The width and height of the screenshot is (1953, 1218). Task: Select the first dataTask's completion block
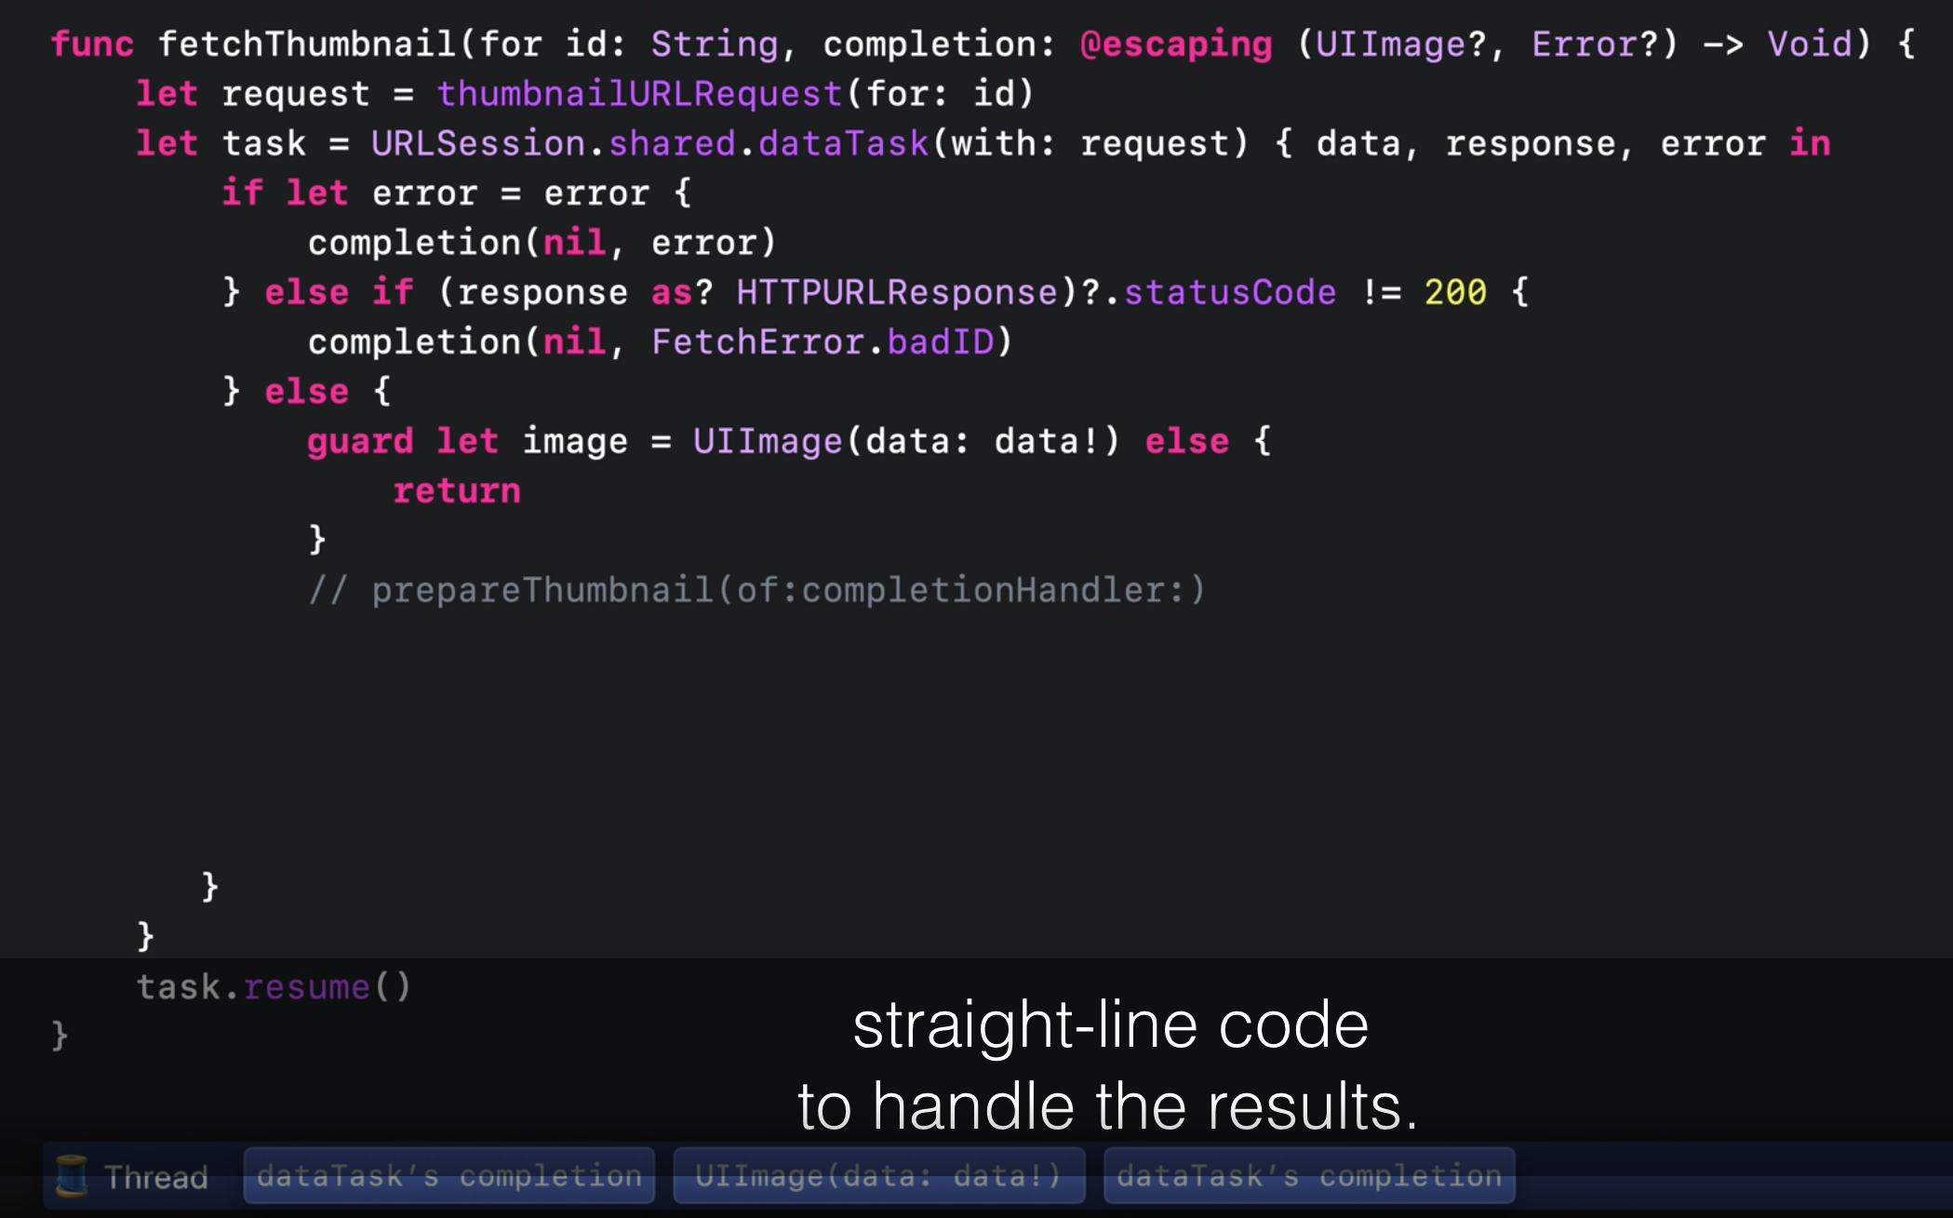[448, 1176]
